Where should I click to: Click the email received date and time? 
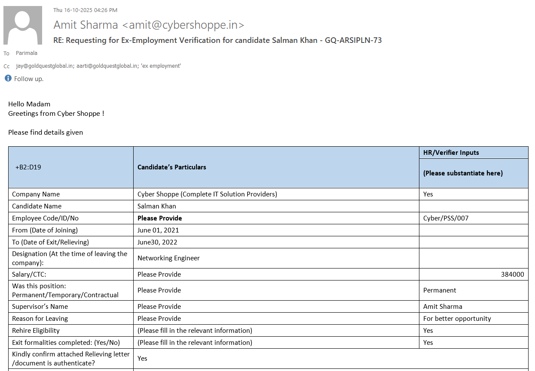tap(85, 10)
